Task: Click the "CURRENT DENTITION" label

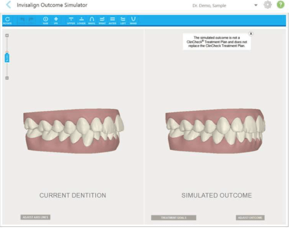Action: (73, 195)
